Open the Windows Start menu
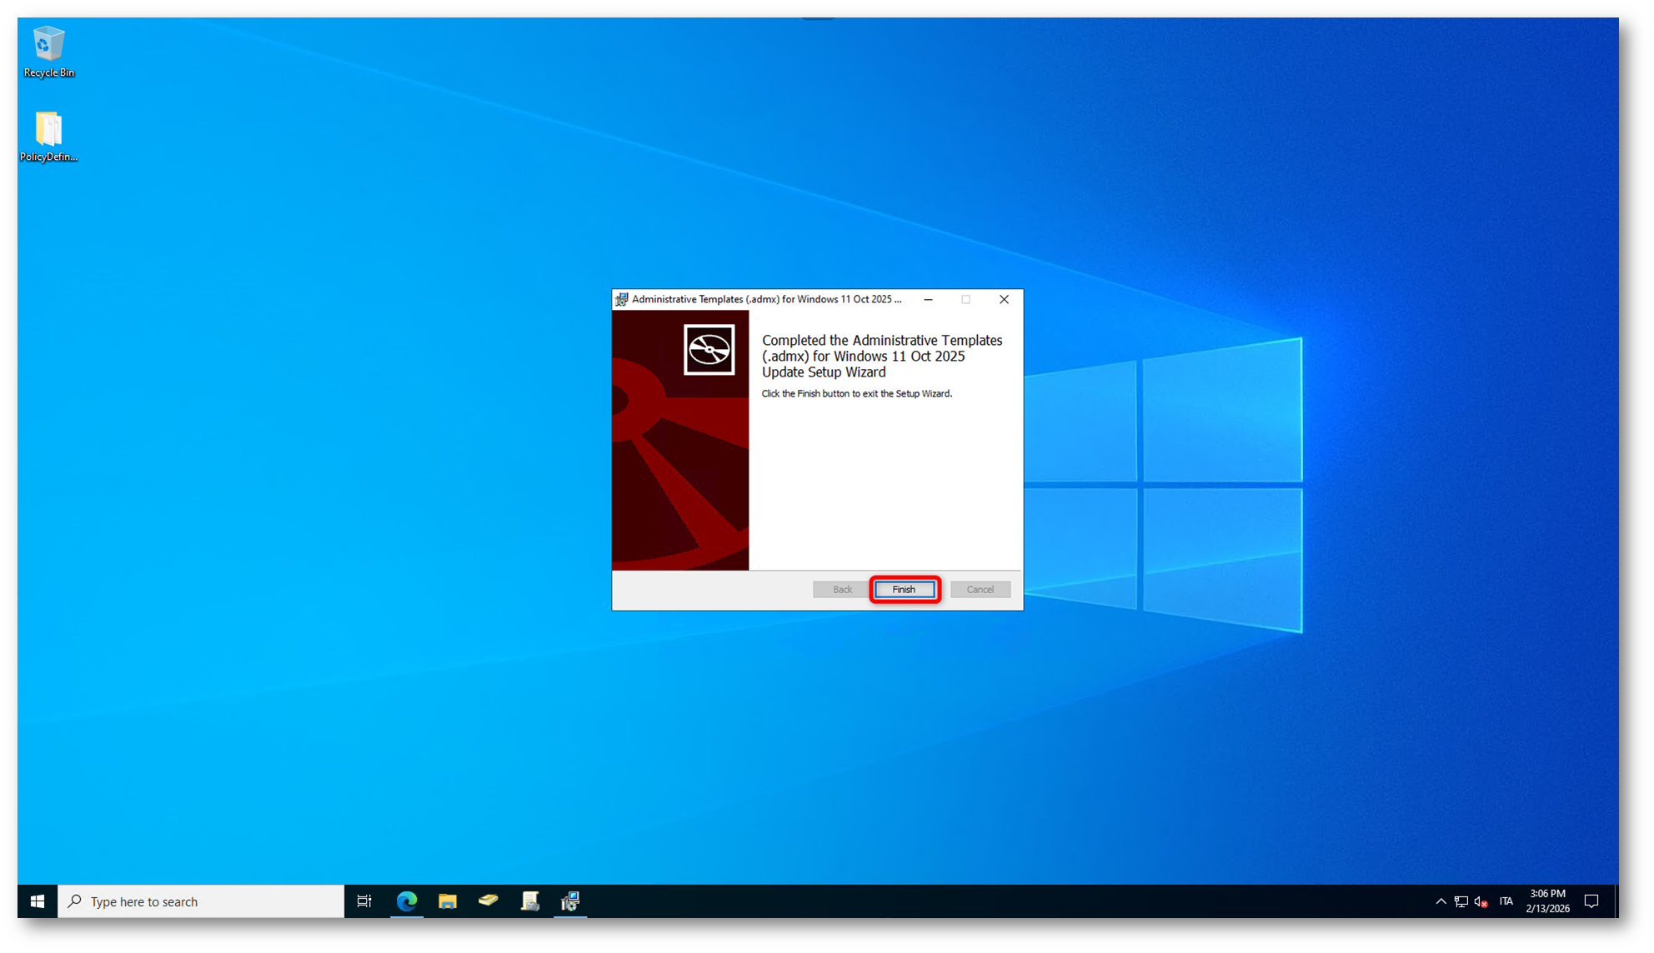Screen dimensions: 1654x953 click(x=38, y=901)
